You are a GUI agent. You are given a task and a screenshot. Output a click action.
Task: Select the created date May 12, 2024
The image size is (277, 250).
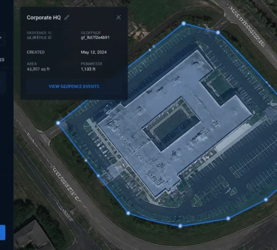pyautogui.click(x=94, y=52)
